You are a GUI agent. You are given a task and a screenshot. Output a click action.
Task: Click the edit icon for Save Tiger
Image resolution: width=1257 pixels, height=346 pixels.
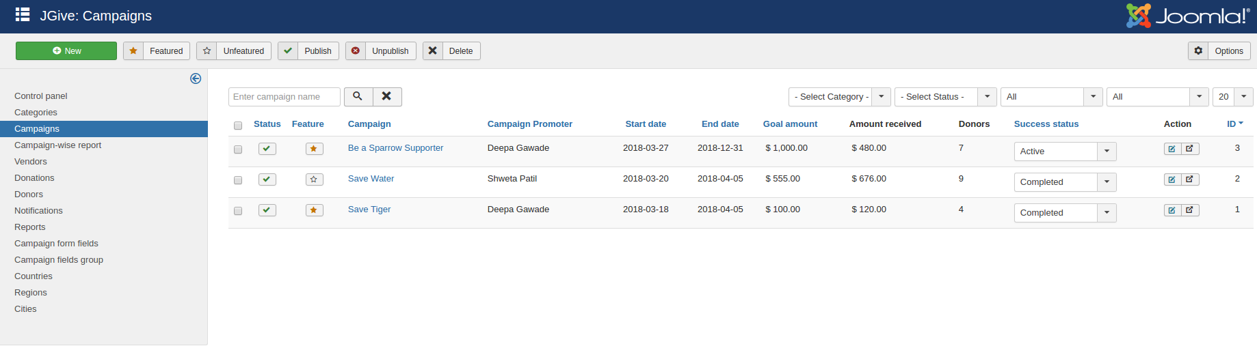1172,210
